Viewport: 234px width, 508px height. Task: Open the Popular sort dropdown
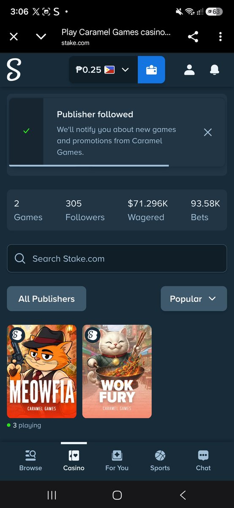coord(194,299)
